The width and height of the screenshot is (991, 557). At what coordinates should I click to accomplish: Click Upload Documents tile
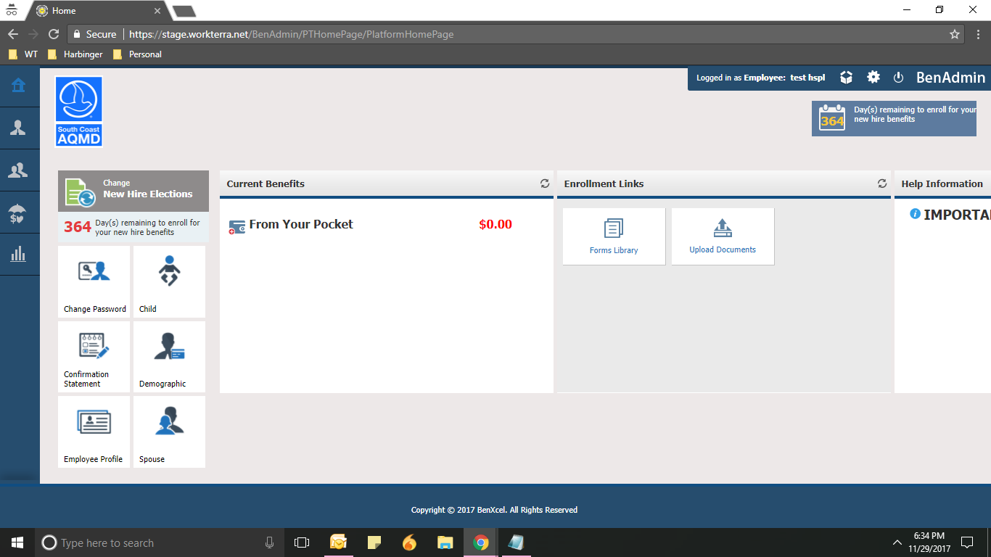click(723, 236)
